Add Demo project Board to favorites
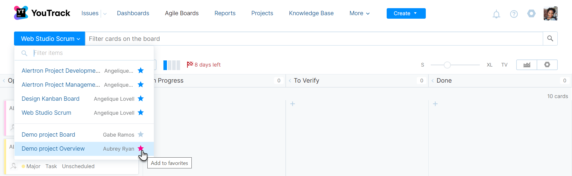The width and height of the screenshot is (572, 176). (141, 135)
